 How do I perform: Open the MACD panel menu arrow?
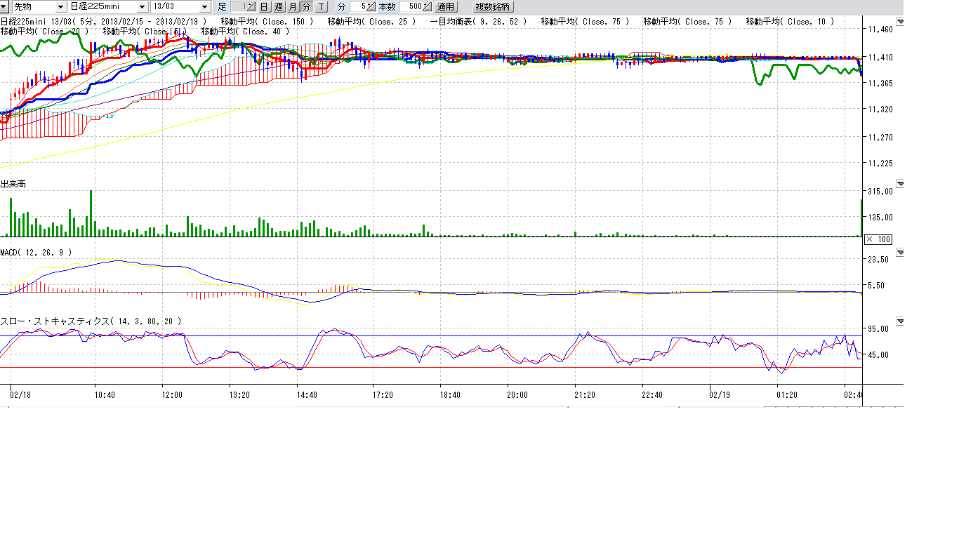tap(901, 252)
